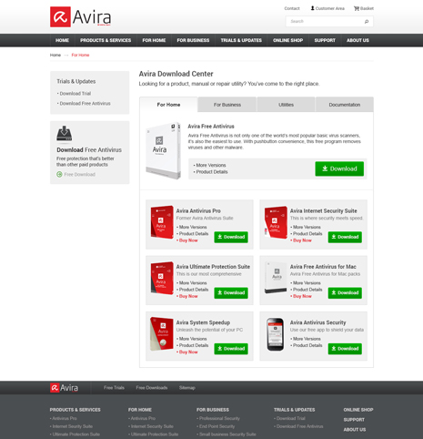423x439 pixels.
Task: Select the For Home tab
Action: tap(168, 105)
